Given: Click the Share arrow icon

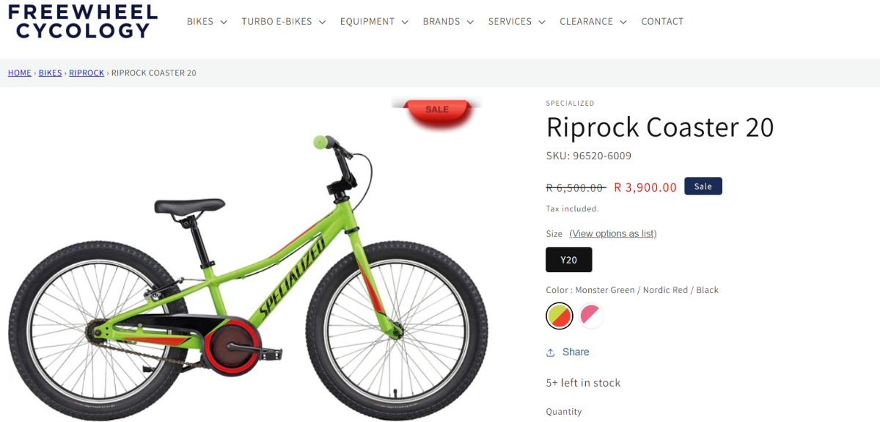Looking at the screenshot, I should [551, 352].
